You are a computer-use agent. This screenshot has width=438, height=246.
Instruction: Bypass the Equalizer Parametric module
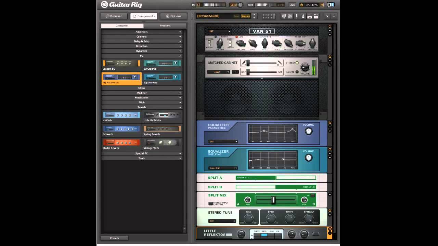point(330,123)
